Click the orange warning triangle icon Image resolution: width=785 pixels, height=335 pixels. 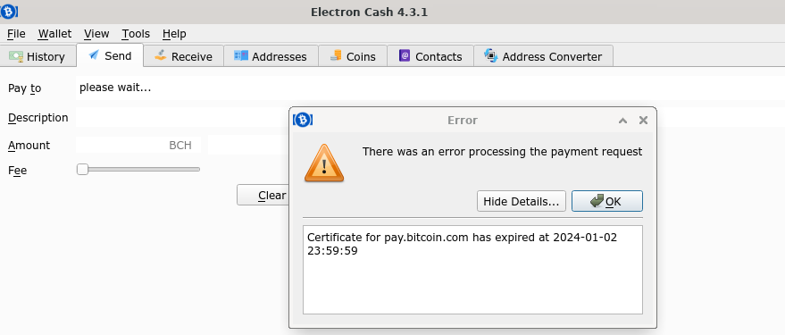324,163
